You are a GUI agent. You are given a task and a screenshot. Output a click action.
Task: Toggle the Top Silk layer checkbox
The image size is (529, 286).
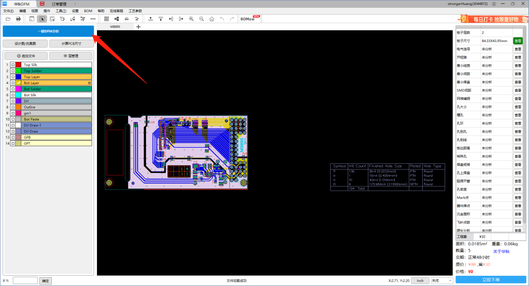coord(13,65)
